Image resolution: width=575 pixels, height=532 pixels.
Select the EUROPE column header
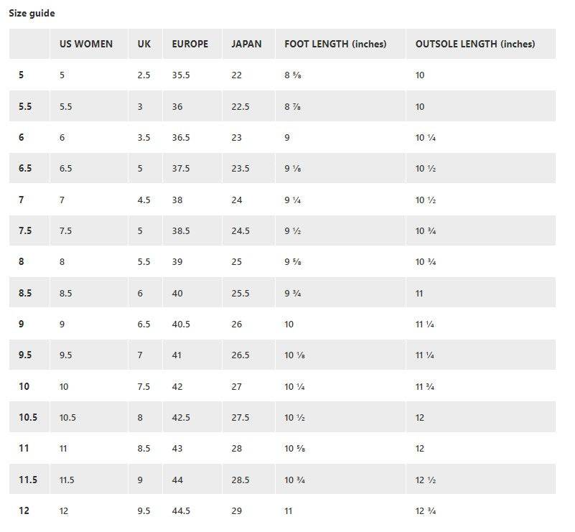tap(190, 44)
